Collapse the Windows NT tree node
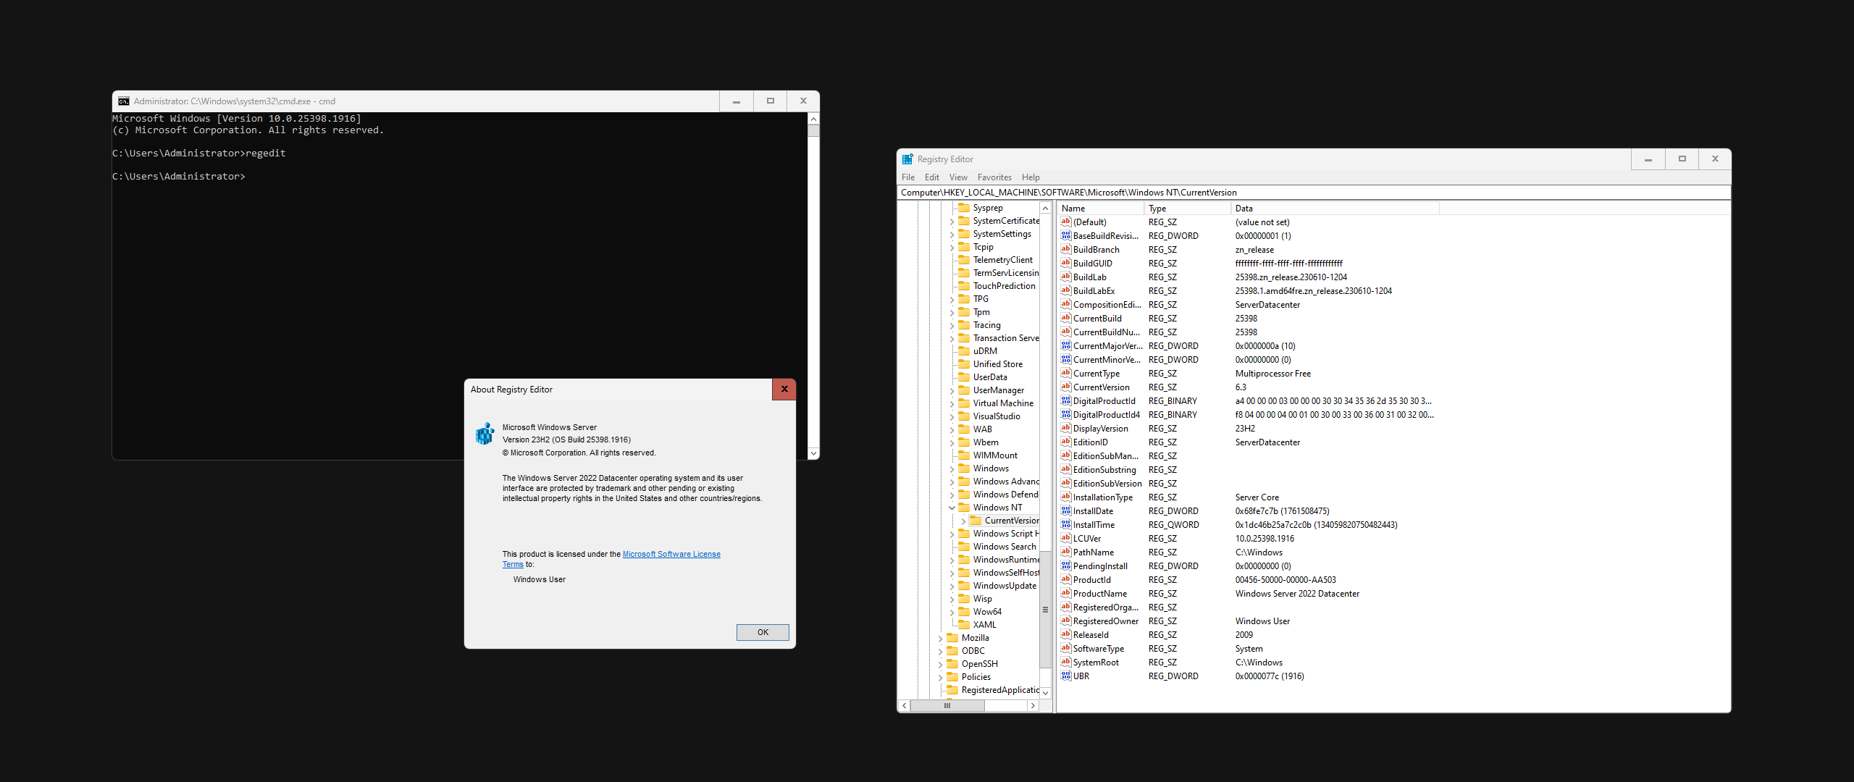Image resolution: width=1854 pixels, height=782 pixels. [x=952, y=508]
